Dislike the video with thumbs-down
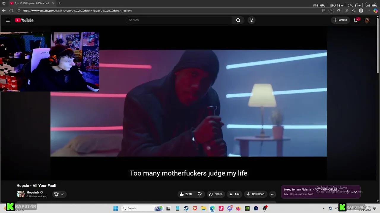 [x=199, y=194]
